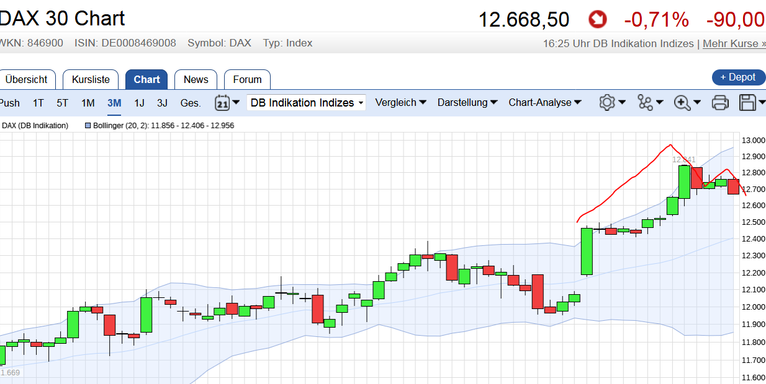Viewport: 766px width, 384px height.
Task: Print the chart via printer icon
Action: tap(720, 102)
